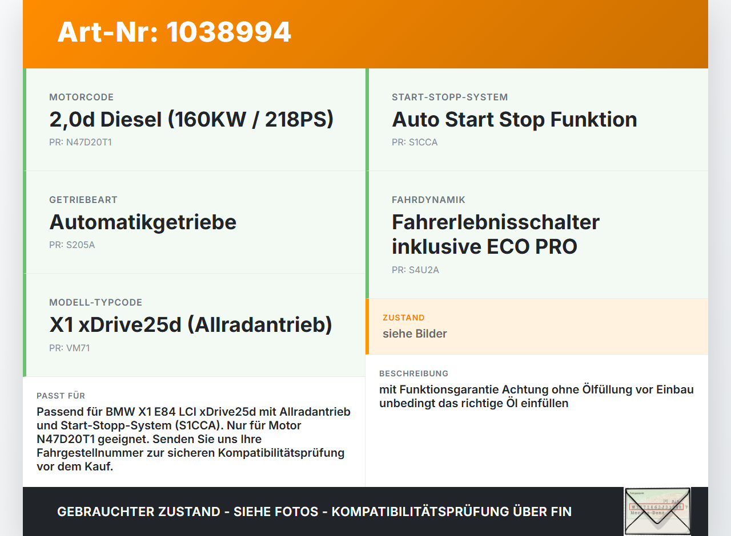Image resolution: width=731 pixels, height=536 pixels.
Task: Select the 'PR: N47D20T1' code
Action: tap(81, 142)
